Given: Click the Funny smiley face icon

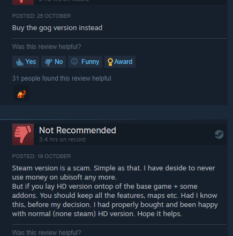Looking at the screenshot, I should tap(74, 61).
